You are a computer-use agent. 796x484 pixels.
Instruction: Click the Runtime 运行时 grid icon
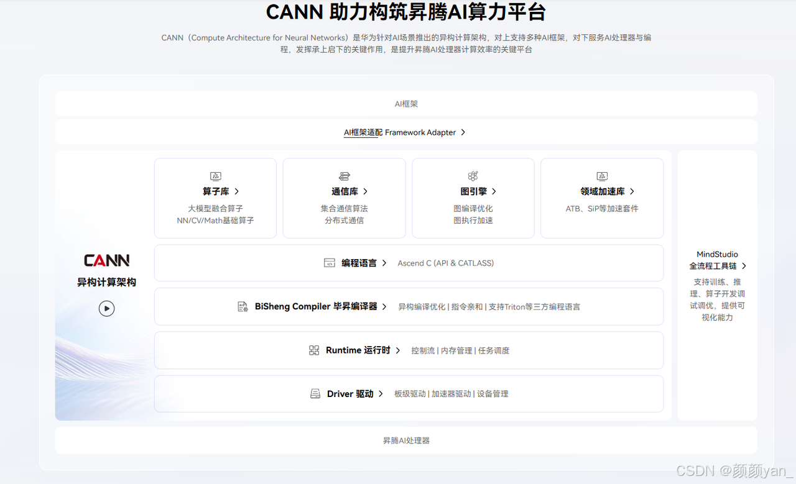pos(314,350)
